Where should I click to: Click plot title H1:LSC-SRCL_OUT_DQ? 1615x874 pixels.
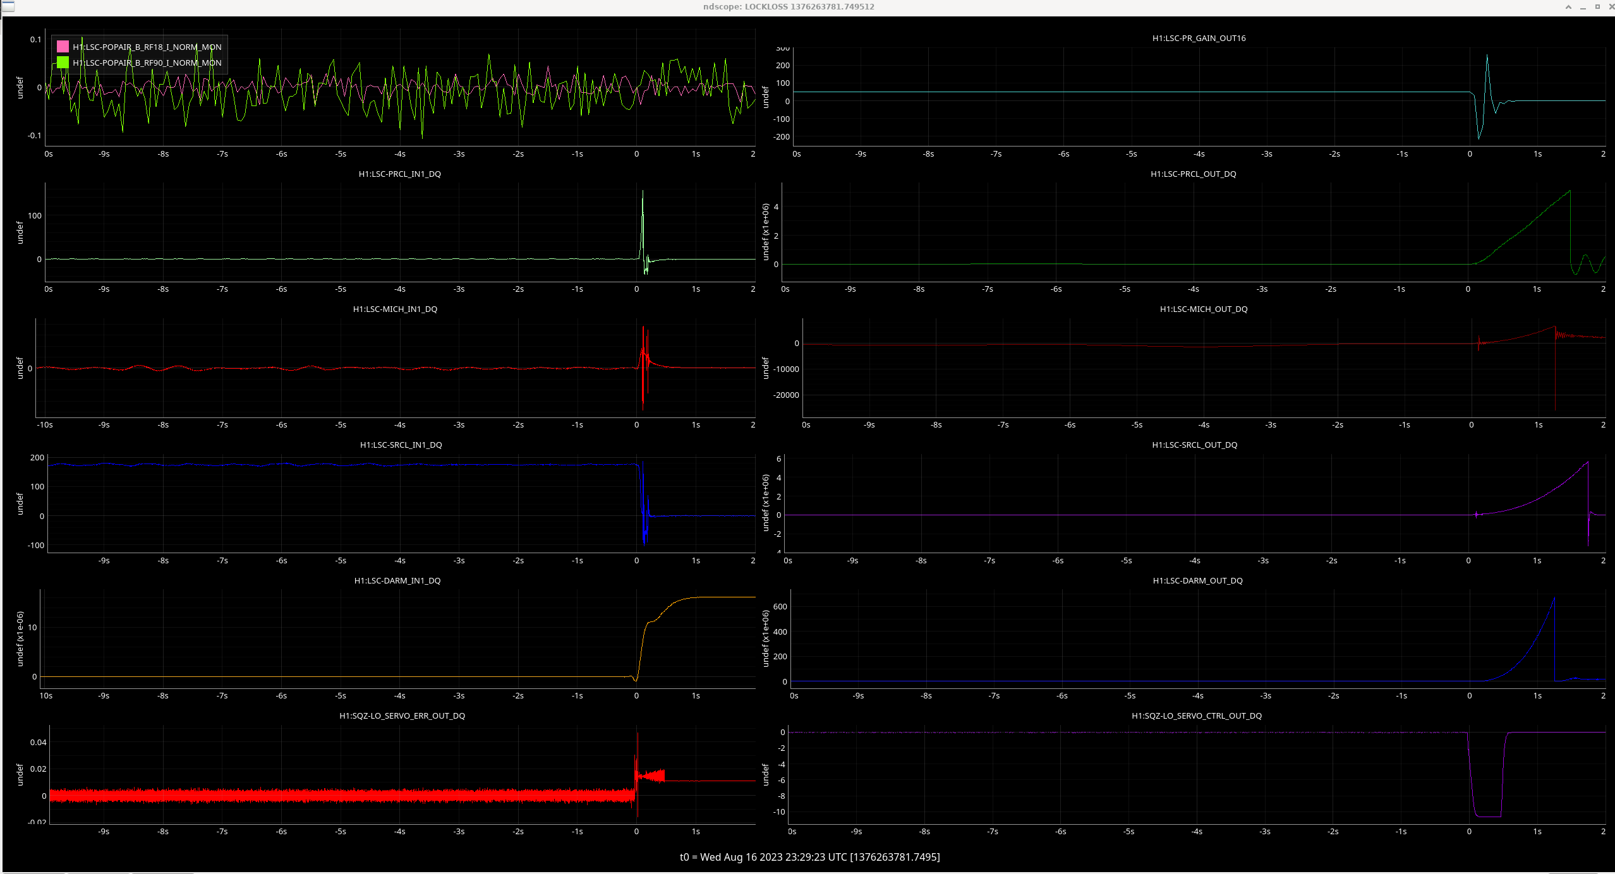(x=1195, y=445)
